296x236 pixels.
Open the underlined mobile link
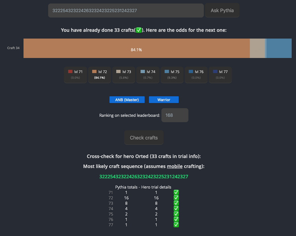175,166
